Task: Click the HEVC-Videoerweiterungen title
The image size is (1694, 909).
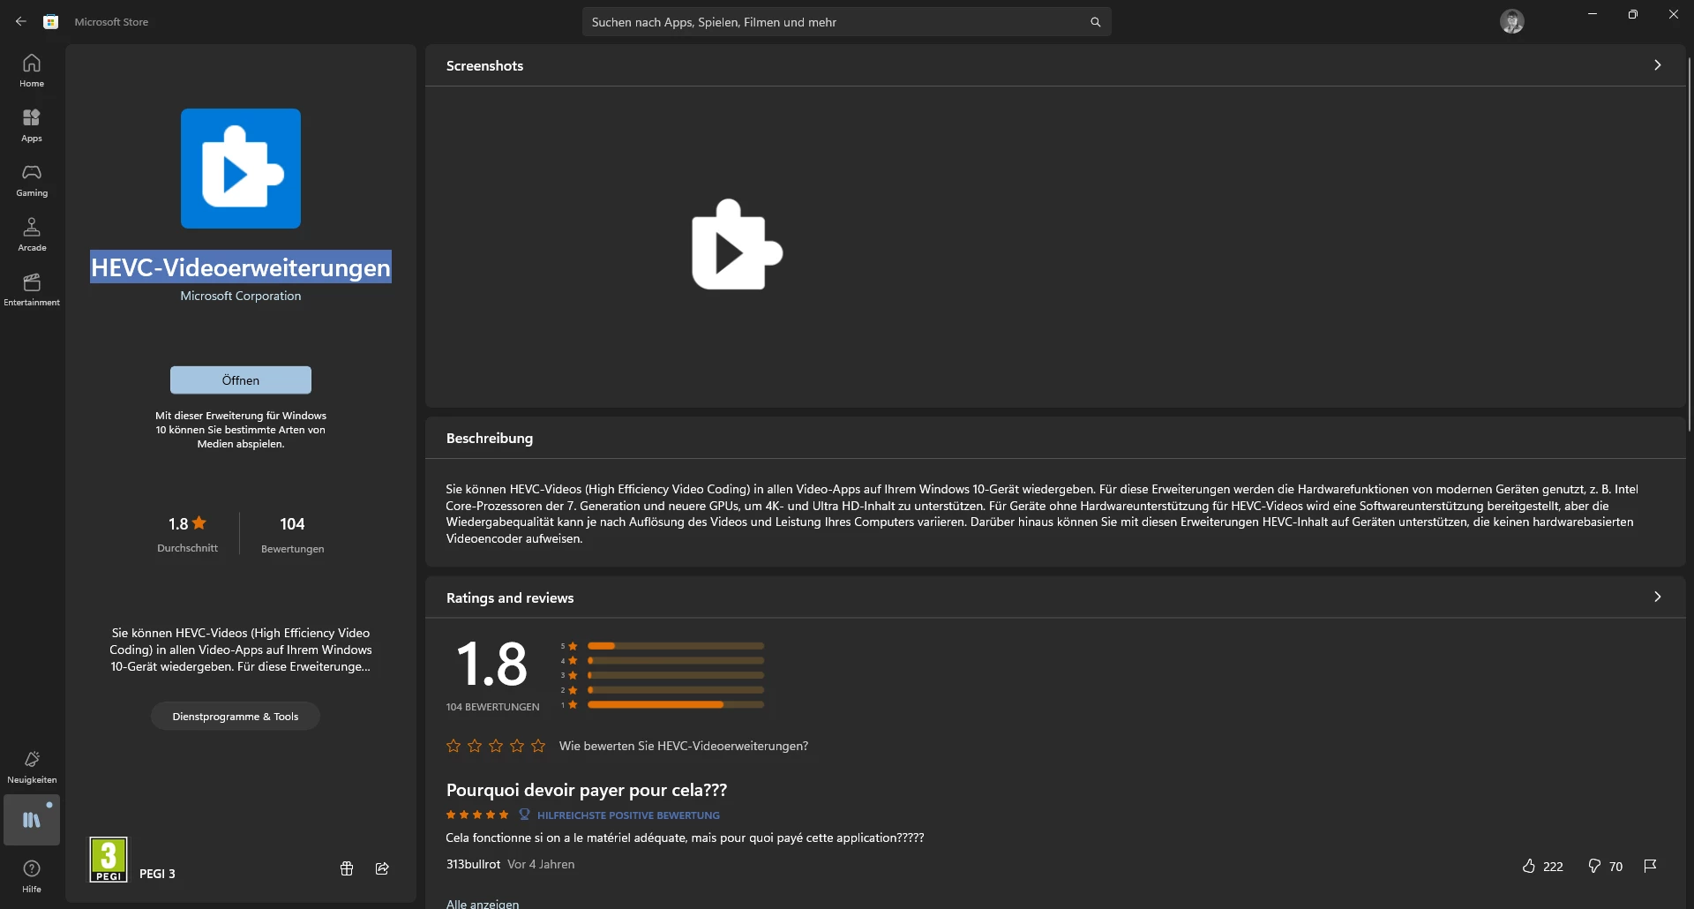Action: [241, 267]
